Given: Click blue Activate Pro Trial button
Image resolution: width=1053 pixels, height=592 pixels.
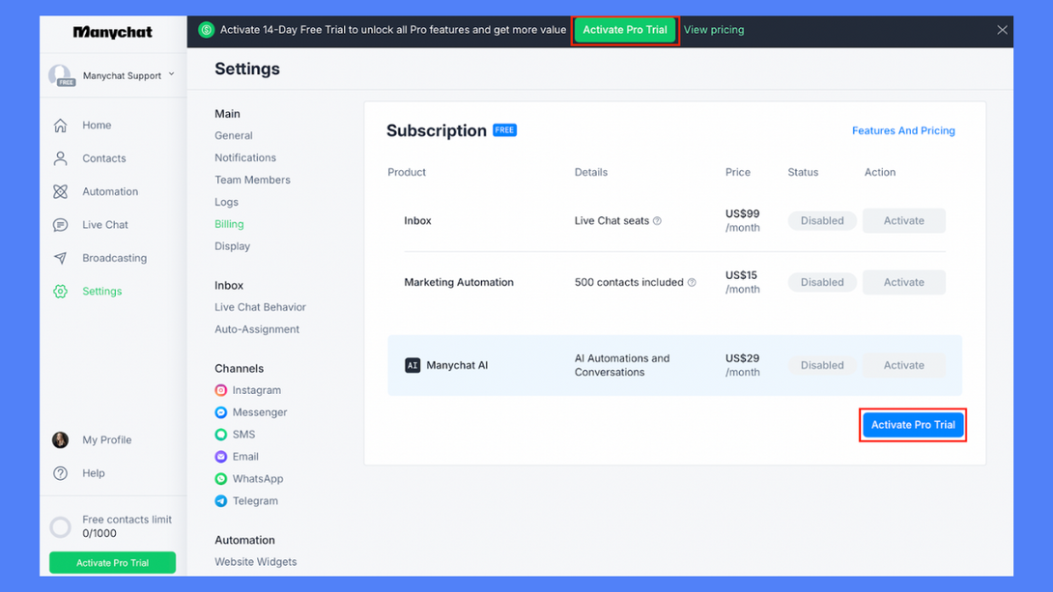Looking at the screenshot, I should click(x=913, y=425).
